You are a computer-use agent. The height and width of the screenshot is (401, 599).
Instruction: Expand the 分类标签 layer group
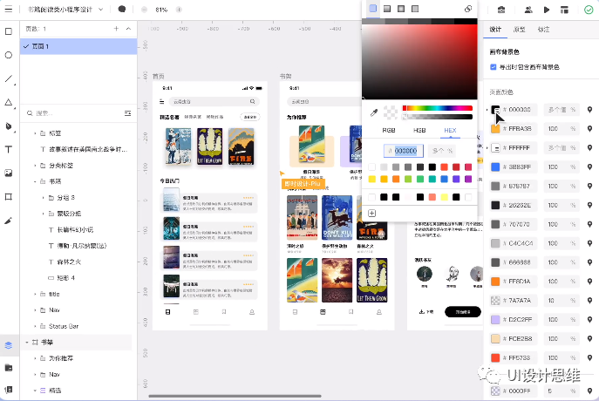(35, 166)
